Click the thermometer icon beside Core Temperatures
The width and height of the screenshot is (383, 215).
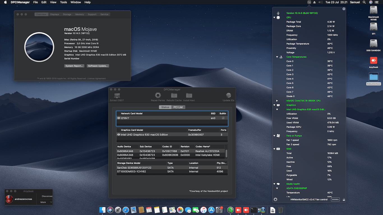coord(281,57)
